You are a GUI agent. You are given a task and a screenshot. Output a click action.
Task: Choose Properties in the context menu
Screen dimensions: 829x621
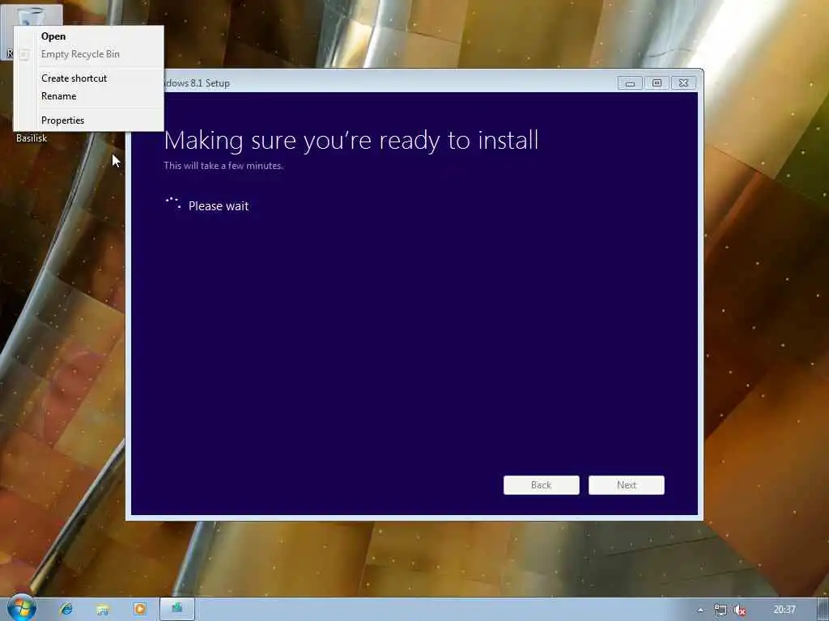coord(88,120)
